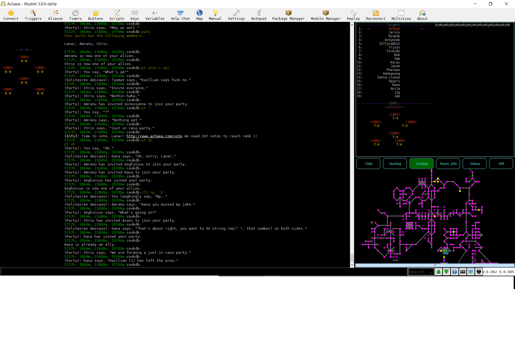This screenshot has height=341, width=515.
Task: Toggle the black emergency stop ball
Action: coord(479,272)
